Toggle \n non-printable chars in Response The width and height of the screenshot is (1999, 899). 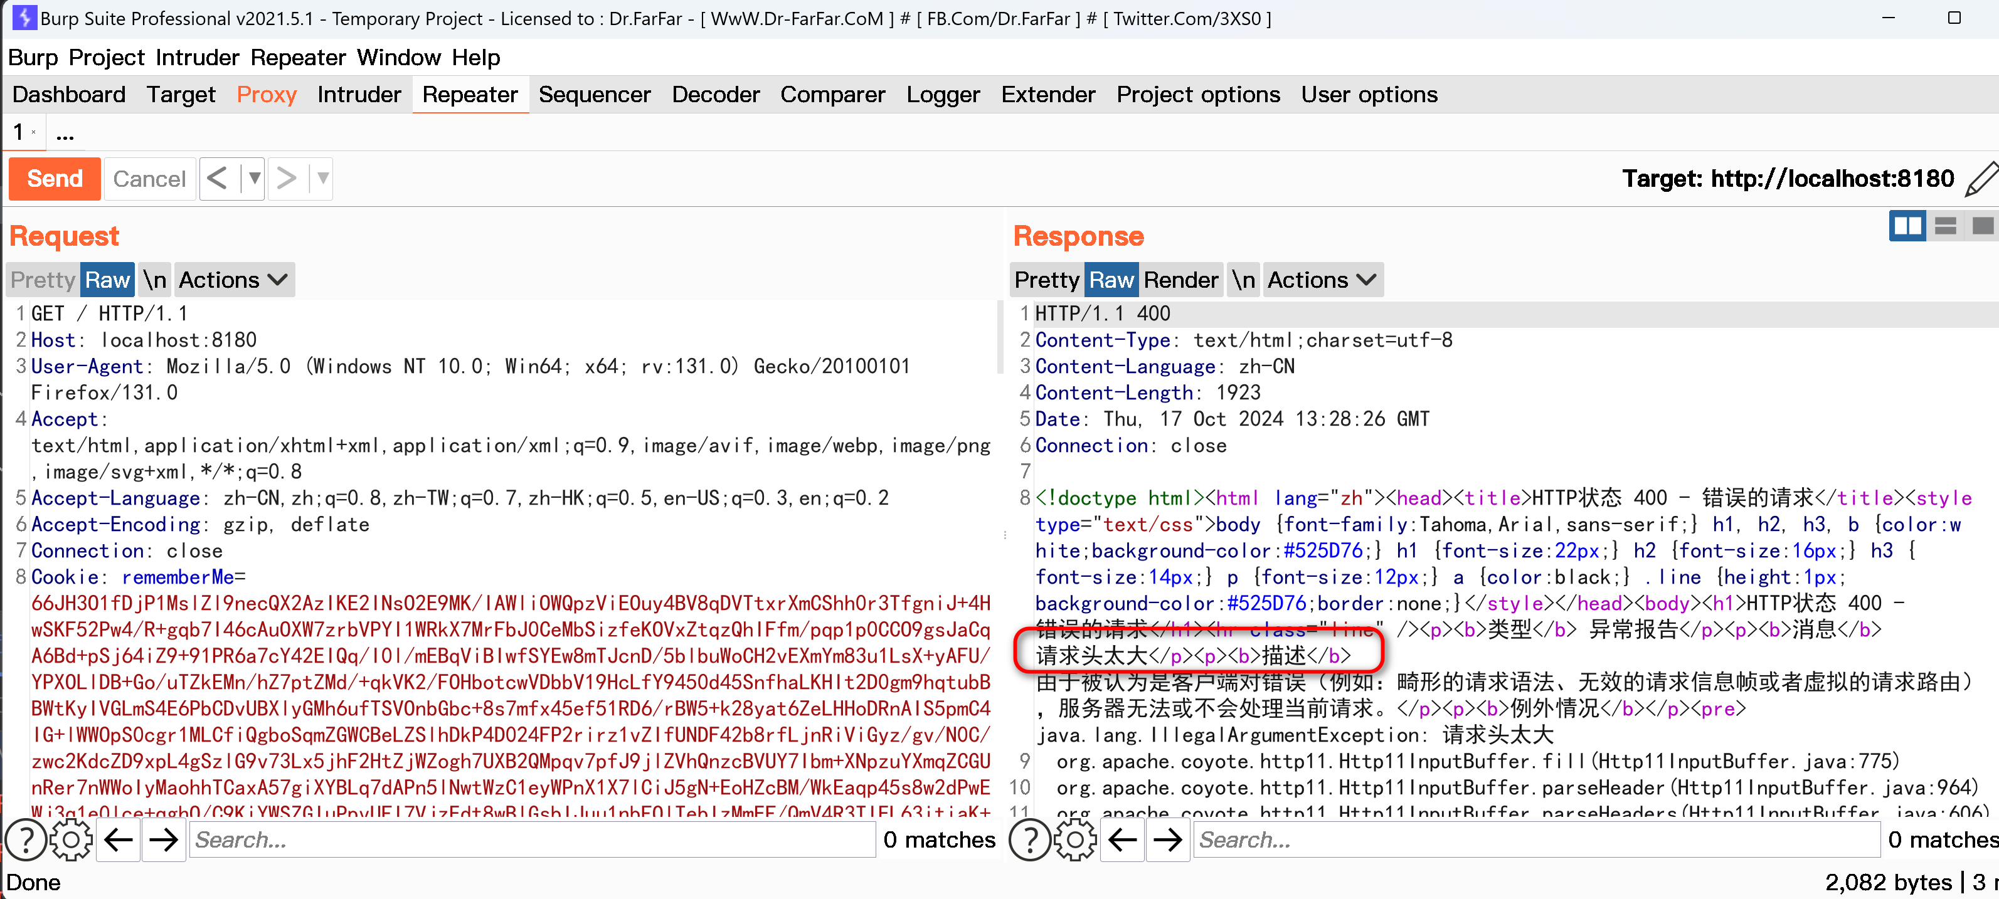point(1243,280)
